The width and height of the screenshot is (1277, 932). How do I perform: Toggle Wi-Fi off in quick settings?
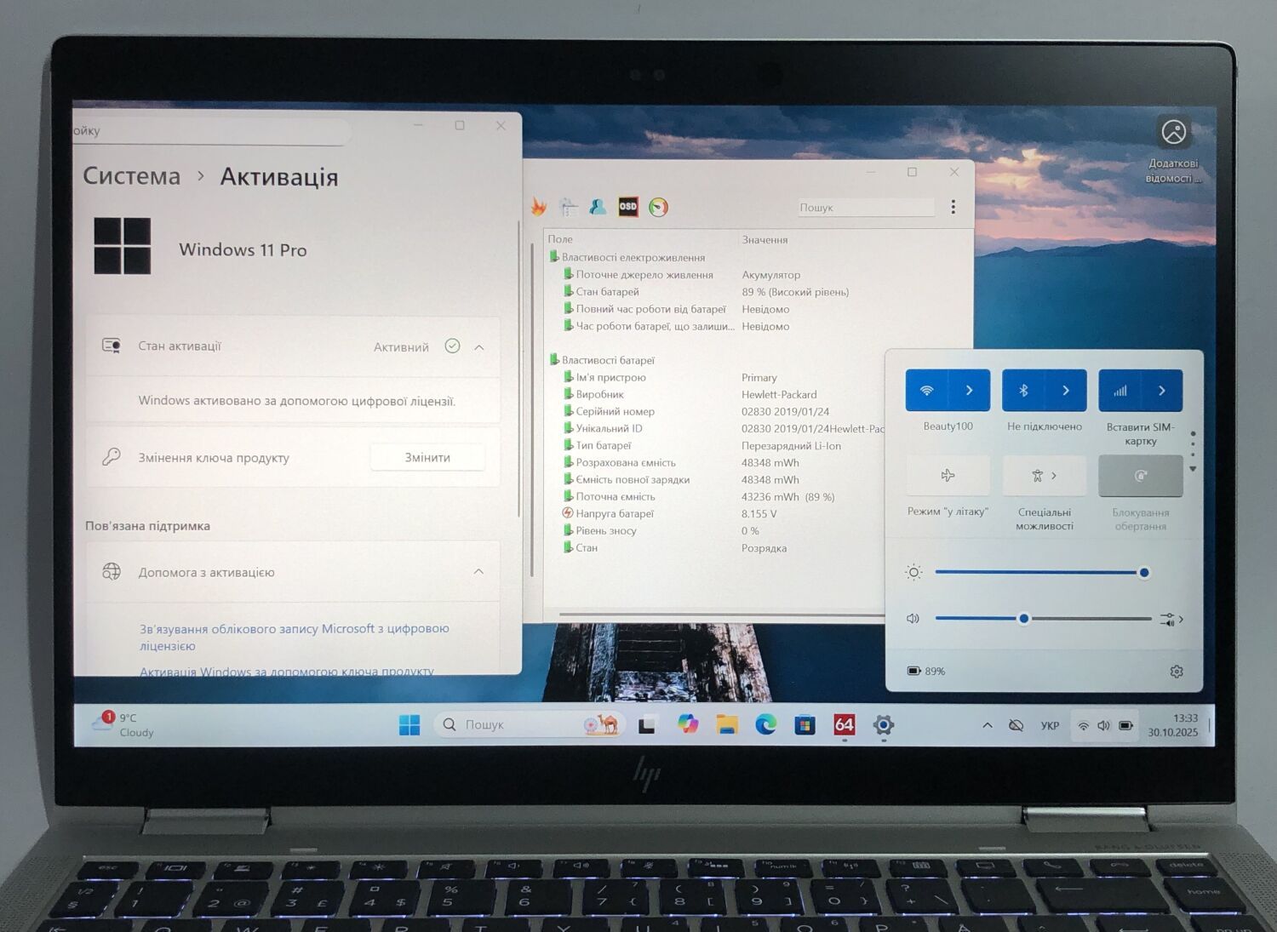tap(927, 391)
